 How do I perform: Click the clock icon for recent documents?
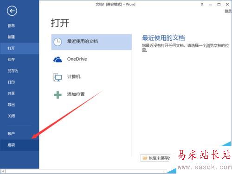click(58, 42)
